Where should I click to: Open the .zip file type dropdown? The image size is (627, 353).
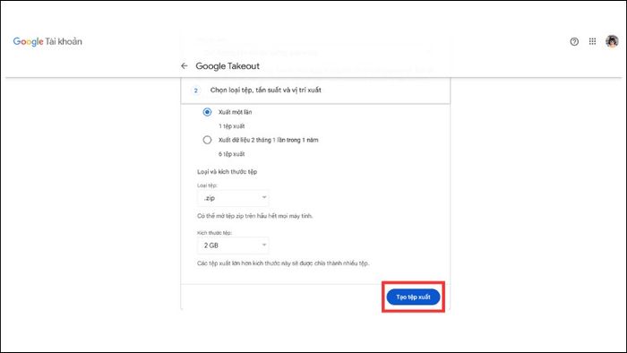[233, 198]
